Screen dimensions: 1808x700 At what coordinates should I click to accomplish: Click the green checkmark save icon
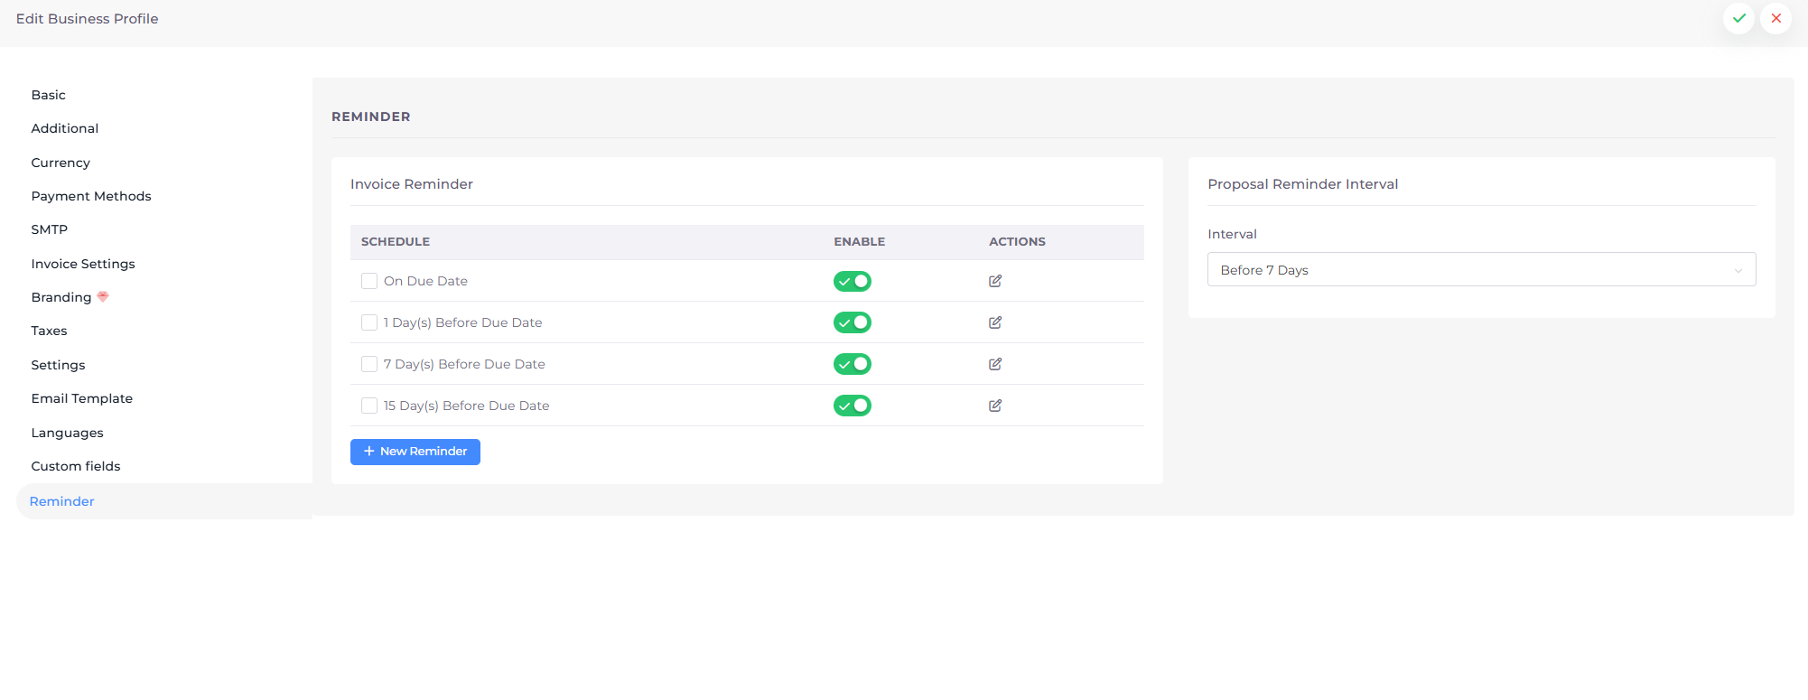pyautogui.click(x=1738, y=18)
